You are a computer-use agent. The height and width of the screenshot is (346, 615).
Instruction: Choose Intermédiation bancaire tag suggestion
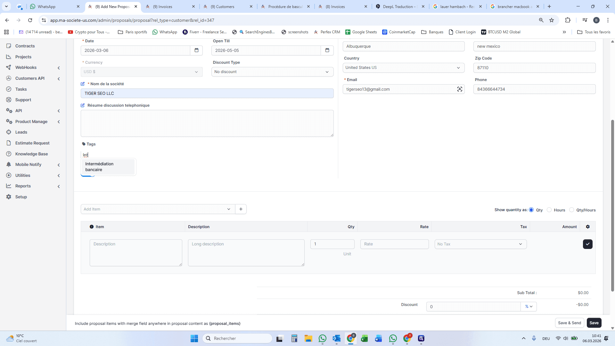click(108, 167)
